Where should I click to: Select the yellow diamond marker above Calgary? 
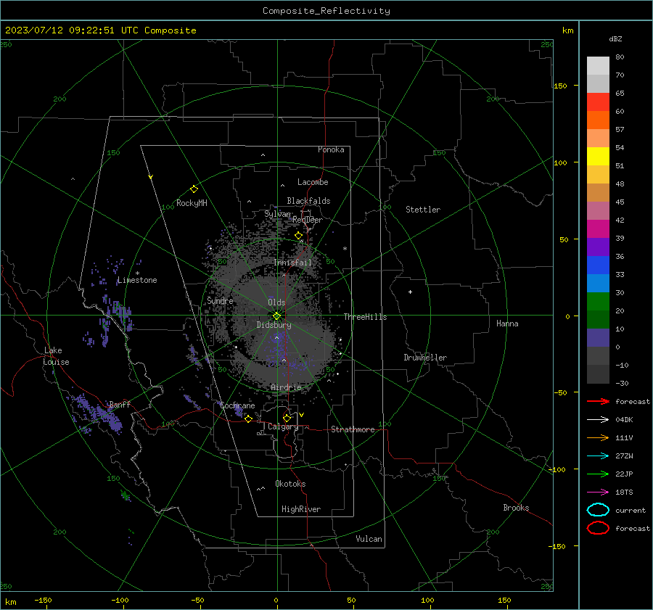click(287, 418)
